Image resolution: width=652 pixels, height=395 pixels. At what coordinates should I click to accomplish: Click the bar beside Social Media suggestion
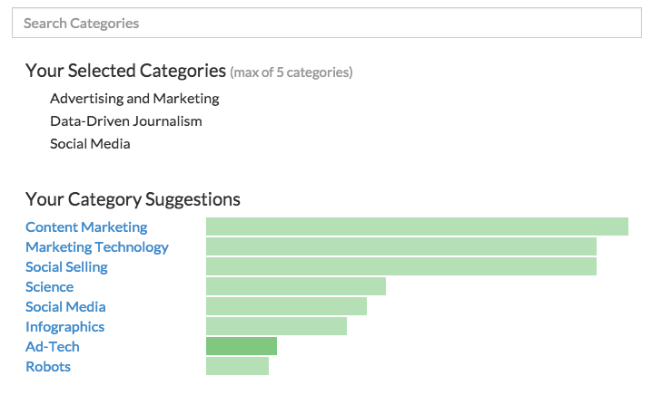coord(286,306)
